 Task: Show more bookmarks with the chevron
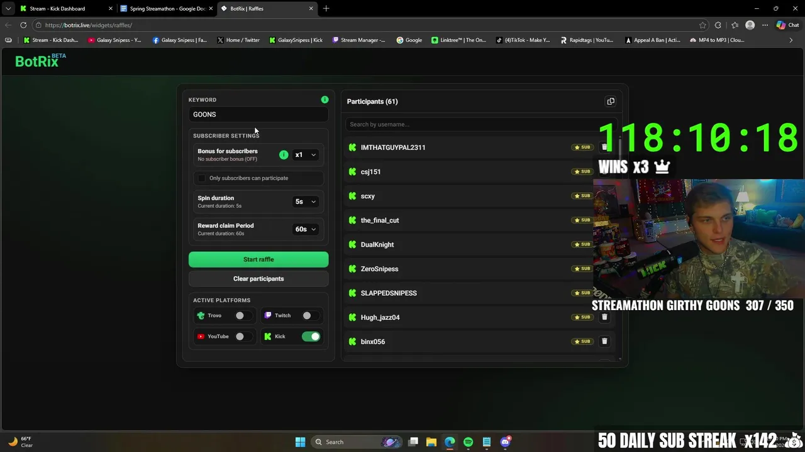click(791, 40)
